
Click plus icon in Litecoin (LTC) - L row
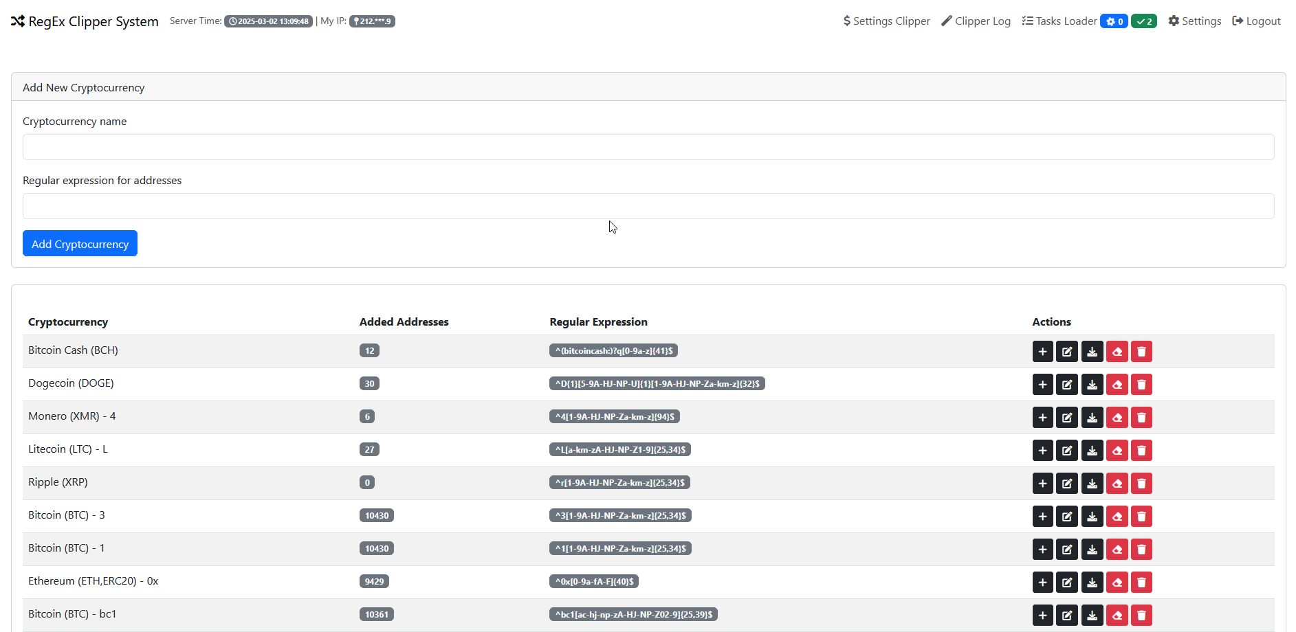[x=1042, y=451]
